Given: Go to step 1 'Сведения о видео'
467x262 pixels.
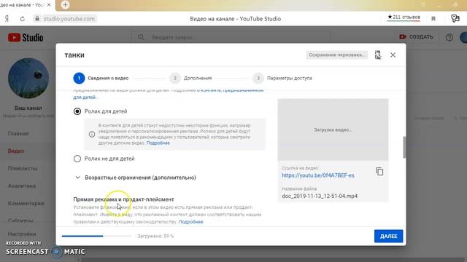Looking at the screenshot, I should coord(101,78).
